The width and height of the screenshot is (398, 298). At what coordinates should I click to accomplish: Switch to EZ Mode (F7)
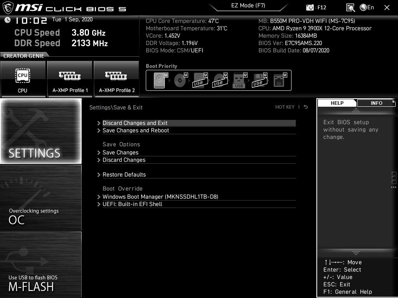[x=248, y=5]
